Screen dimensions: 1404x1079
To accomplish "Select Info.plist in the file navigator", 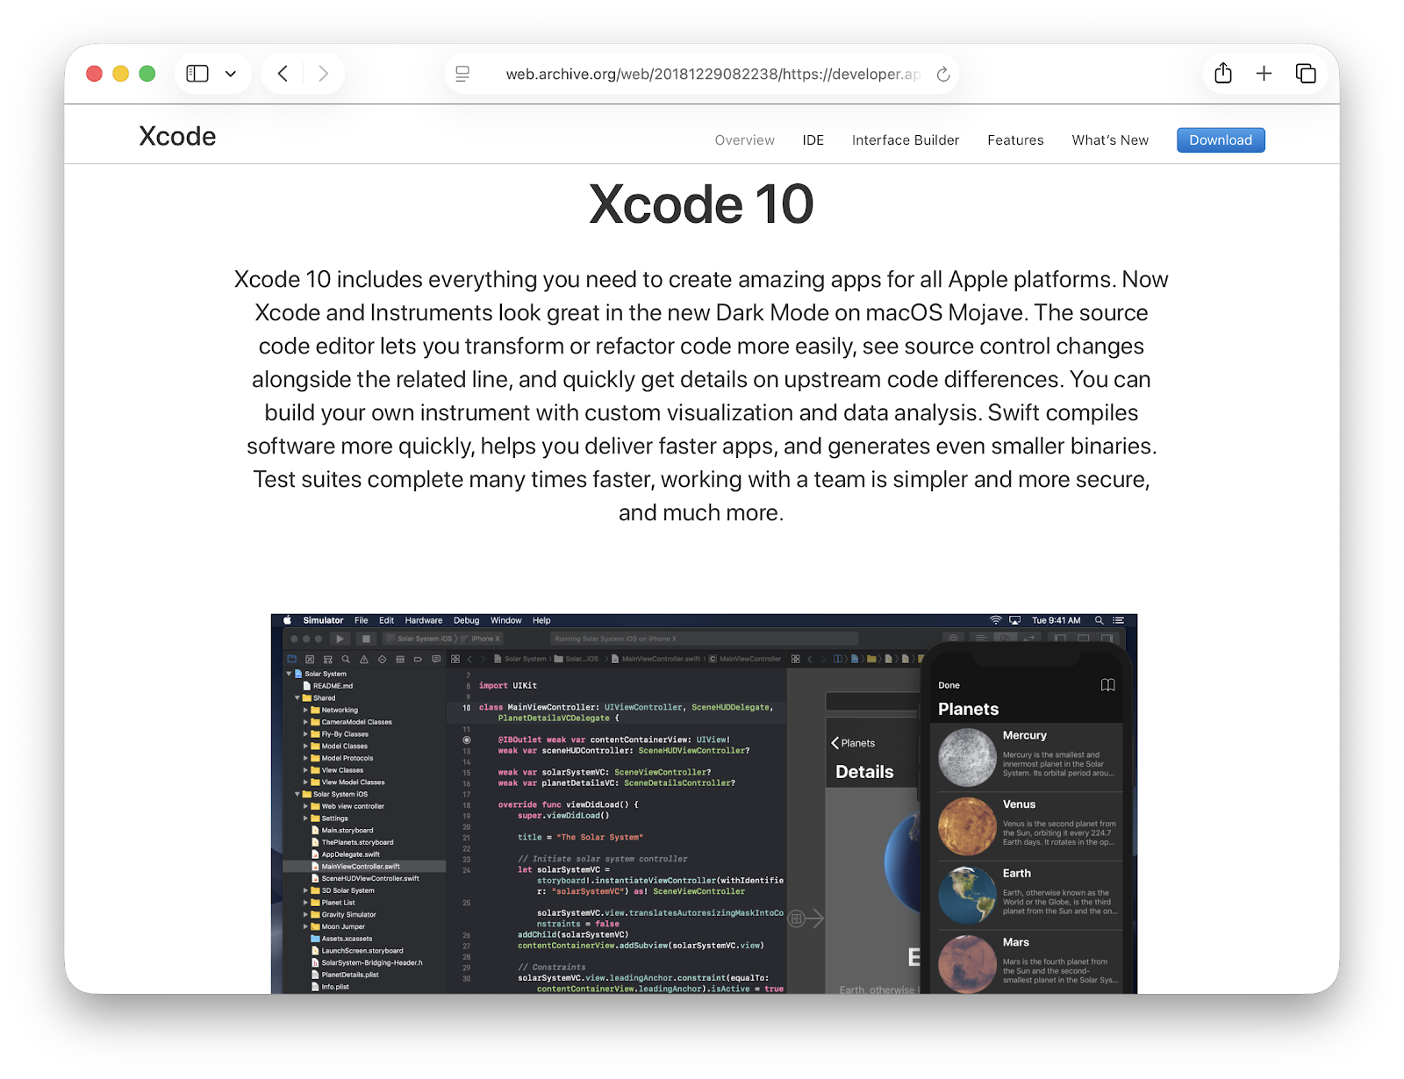I will pyautogui.click(x=330, y=986).
